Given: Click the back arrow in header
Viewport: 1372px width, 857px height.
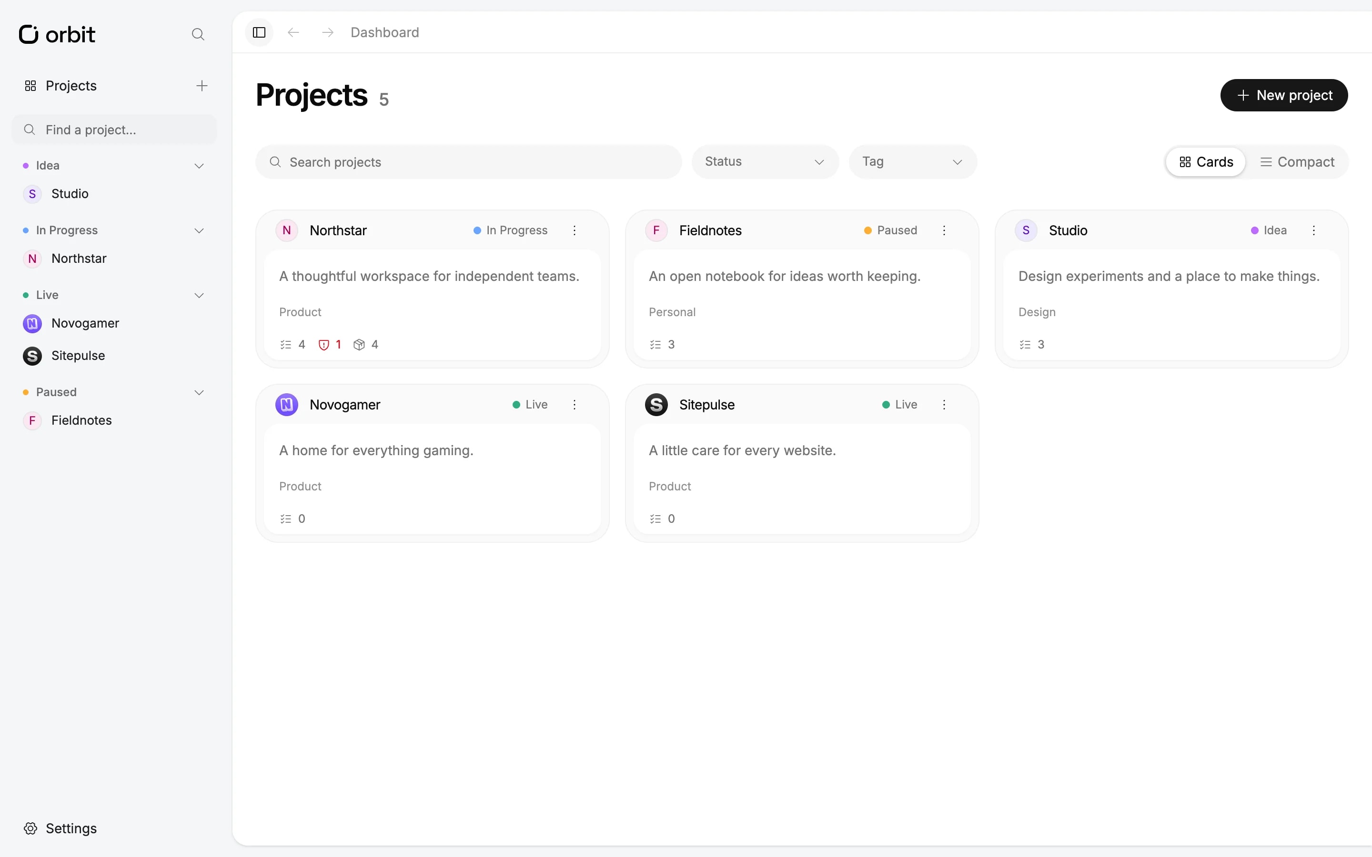Looking at the screenshot, I should click(293, 32).
